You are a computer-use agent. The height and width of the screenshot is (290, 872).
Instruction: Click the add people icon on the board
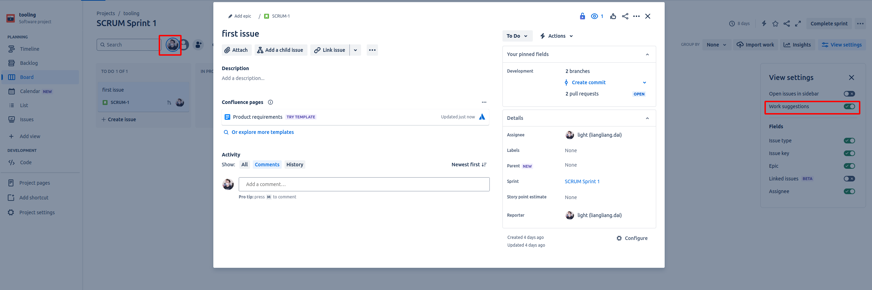tap(199, 45)
